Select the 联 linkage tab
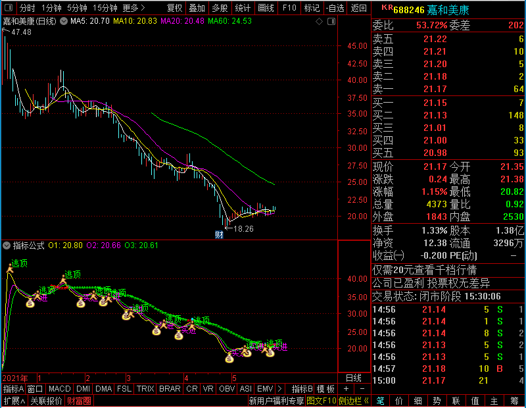 pyautogui.click(x=456, y=401)
